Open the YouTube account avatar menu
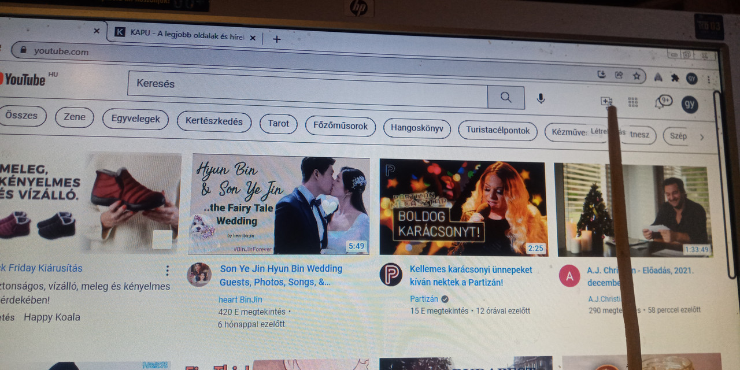The image size is (740, 370). (x=690, y=105)
